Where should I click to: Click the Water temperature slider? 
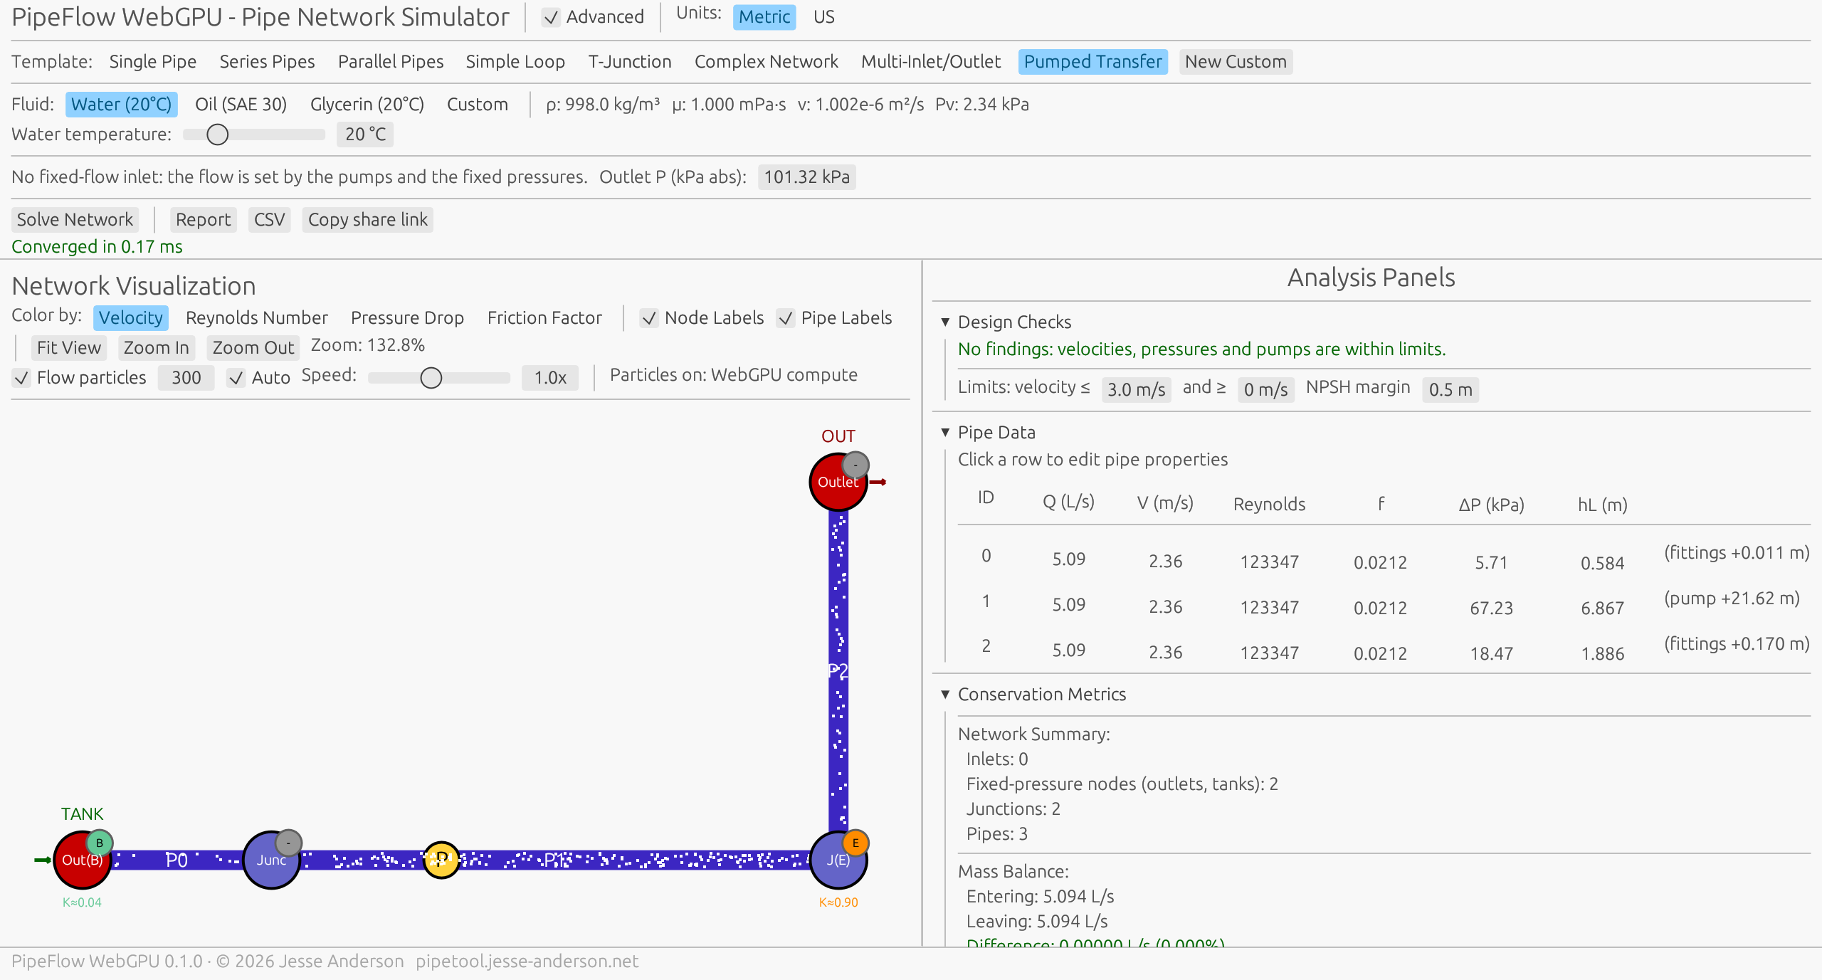[254, 135]
